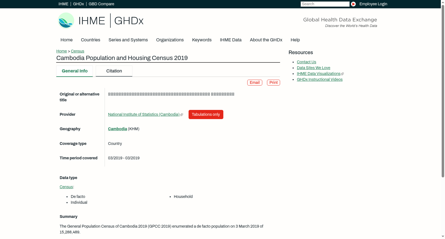The height and width of the screenshot is (239, 445).
Task: Open Data Sites We Love link
Action: click(x=313, y=68)
